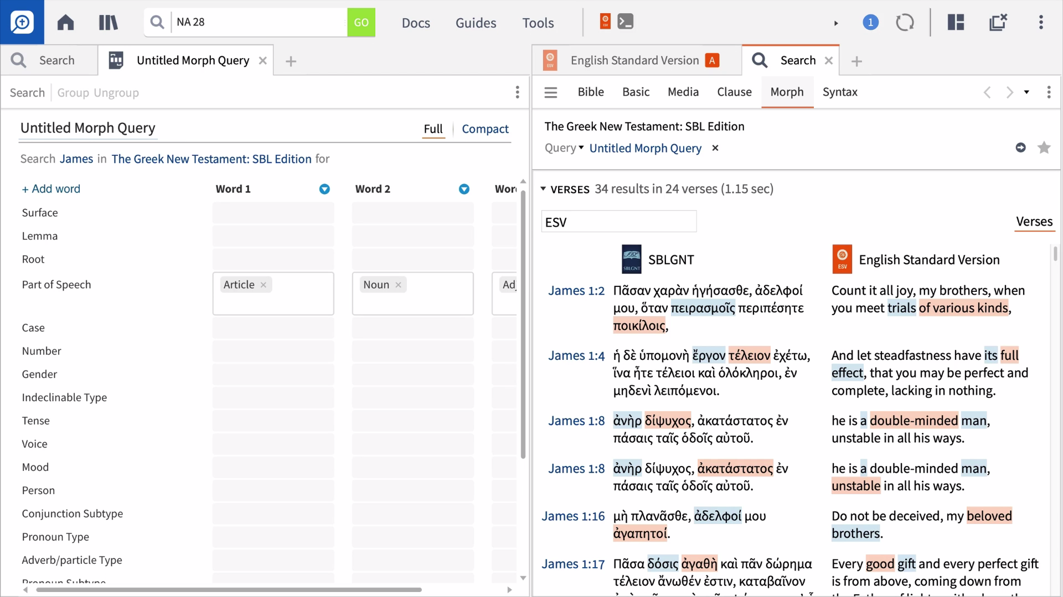This screenshot has width=1063, height=597.
Task: Click the Verses view button
Action: coord(1034,222)
